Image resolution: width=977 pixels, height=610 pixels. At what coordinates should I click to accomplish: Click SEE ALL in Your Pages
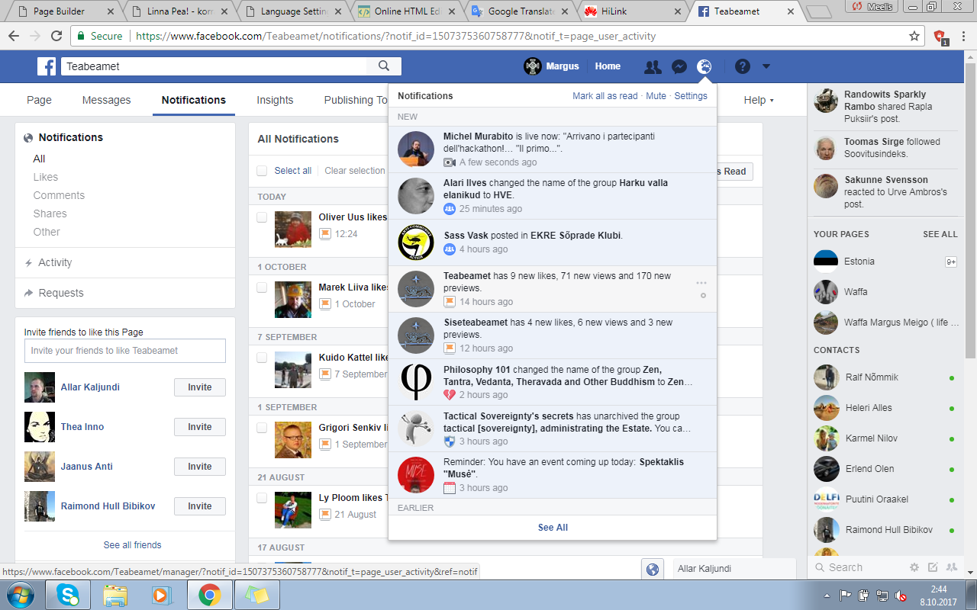pos(940,234)
